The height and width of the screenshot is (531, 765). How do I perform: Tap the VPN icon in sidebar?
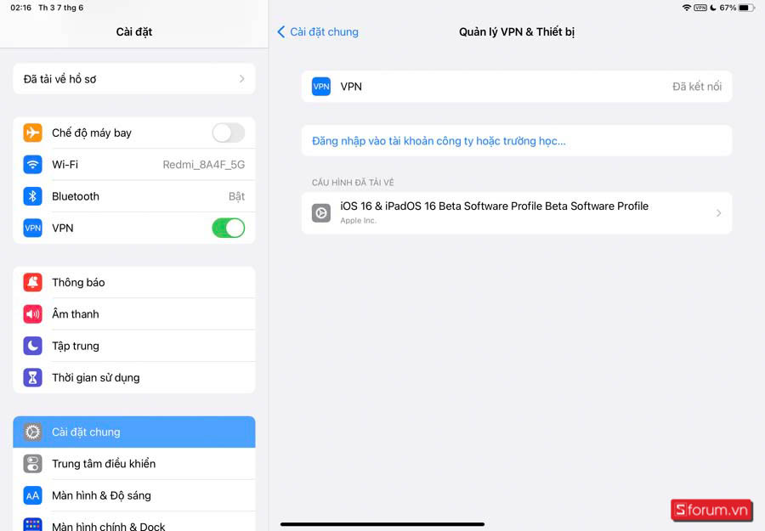click(32, 228)
